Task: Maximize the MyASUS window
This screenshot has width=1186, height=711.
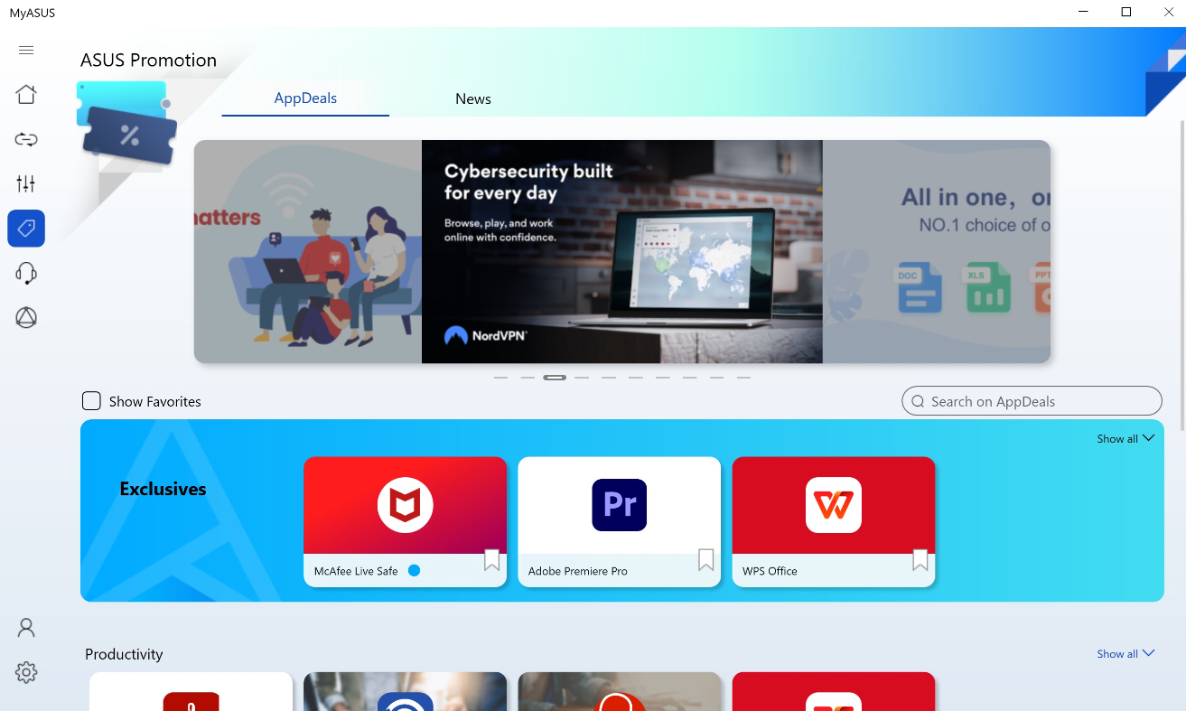Action: click(1125, 13)
